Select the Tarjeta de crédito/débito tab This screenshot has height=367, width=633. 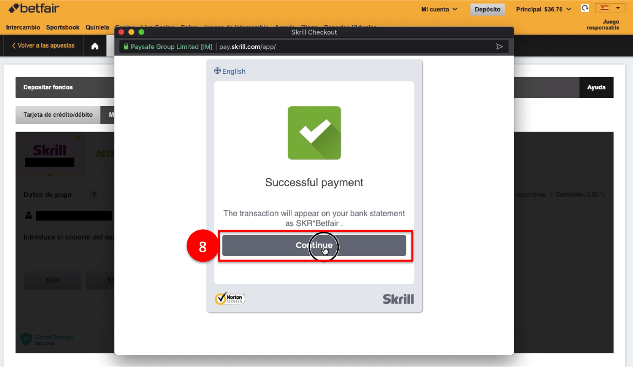tap(58, 115)
